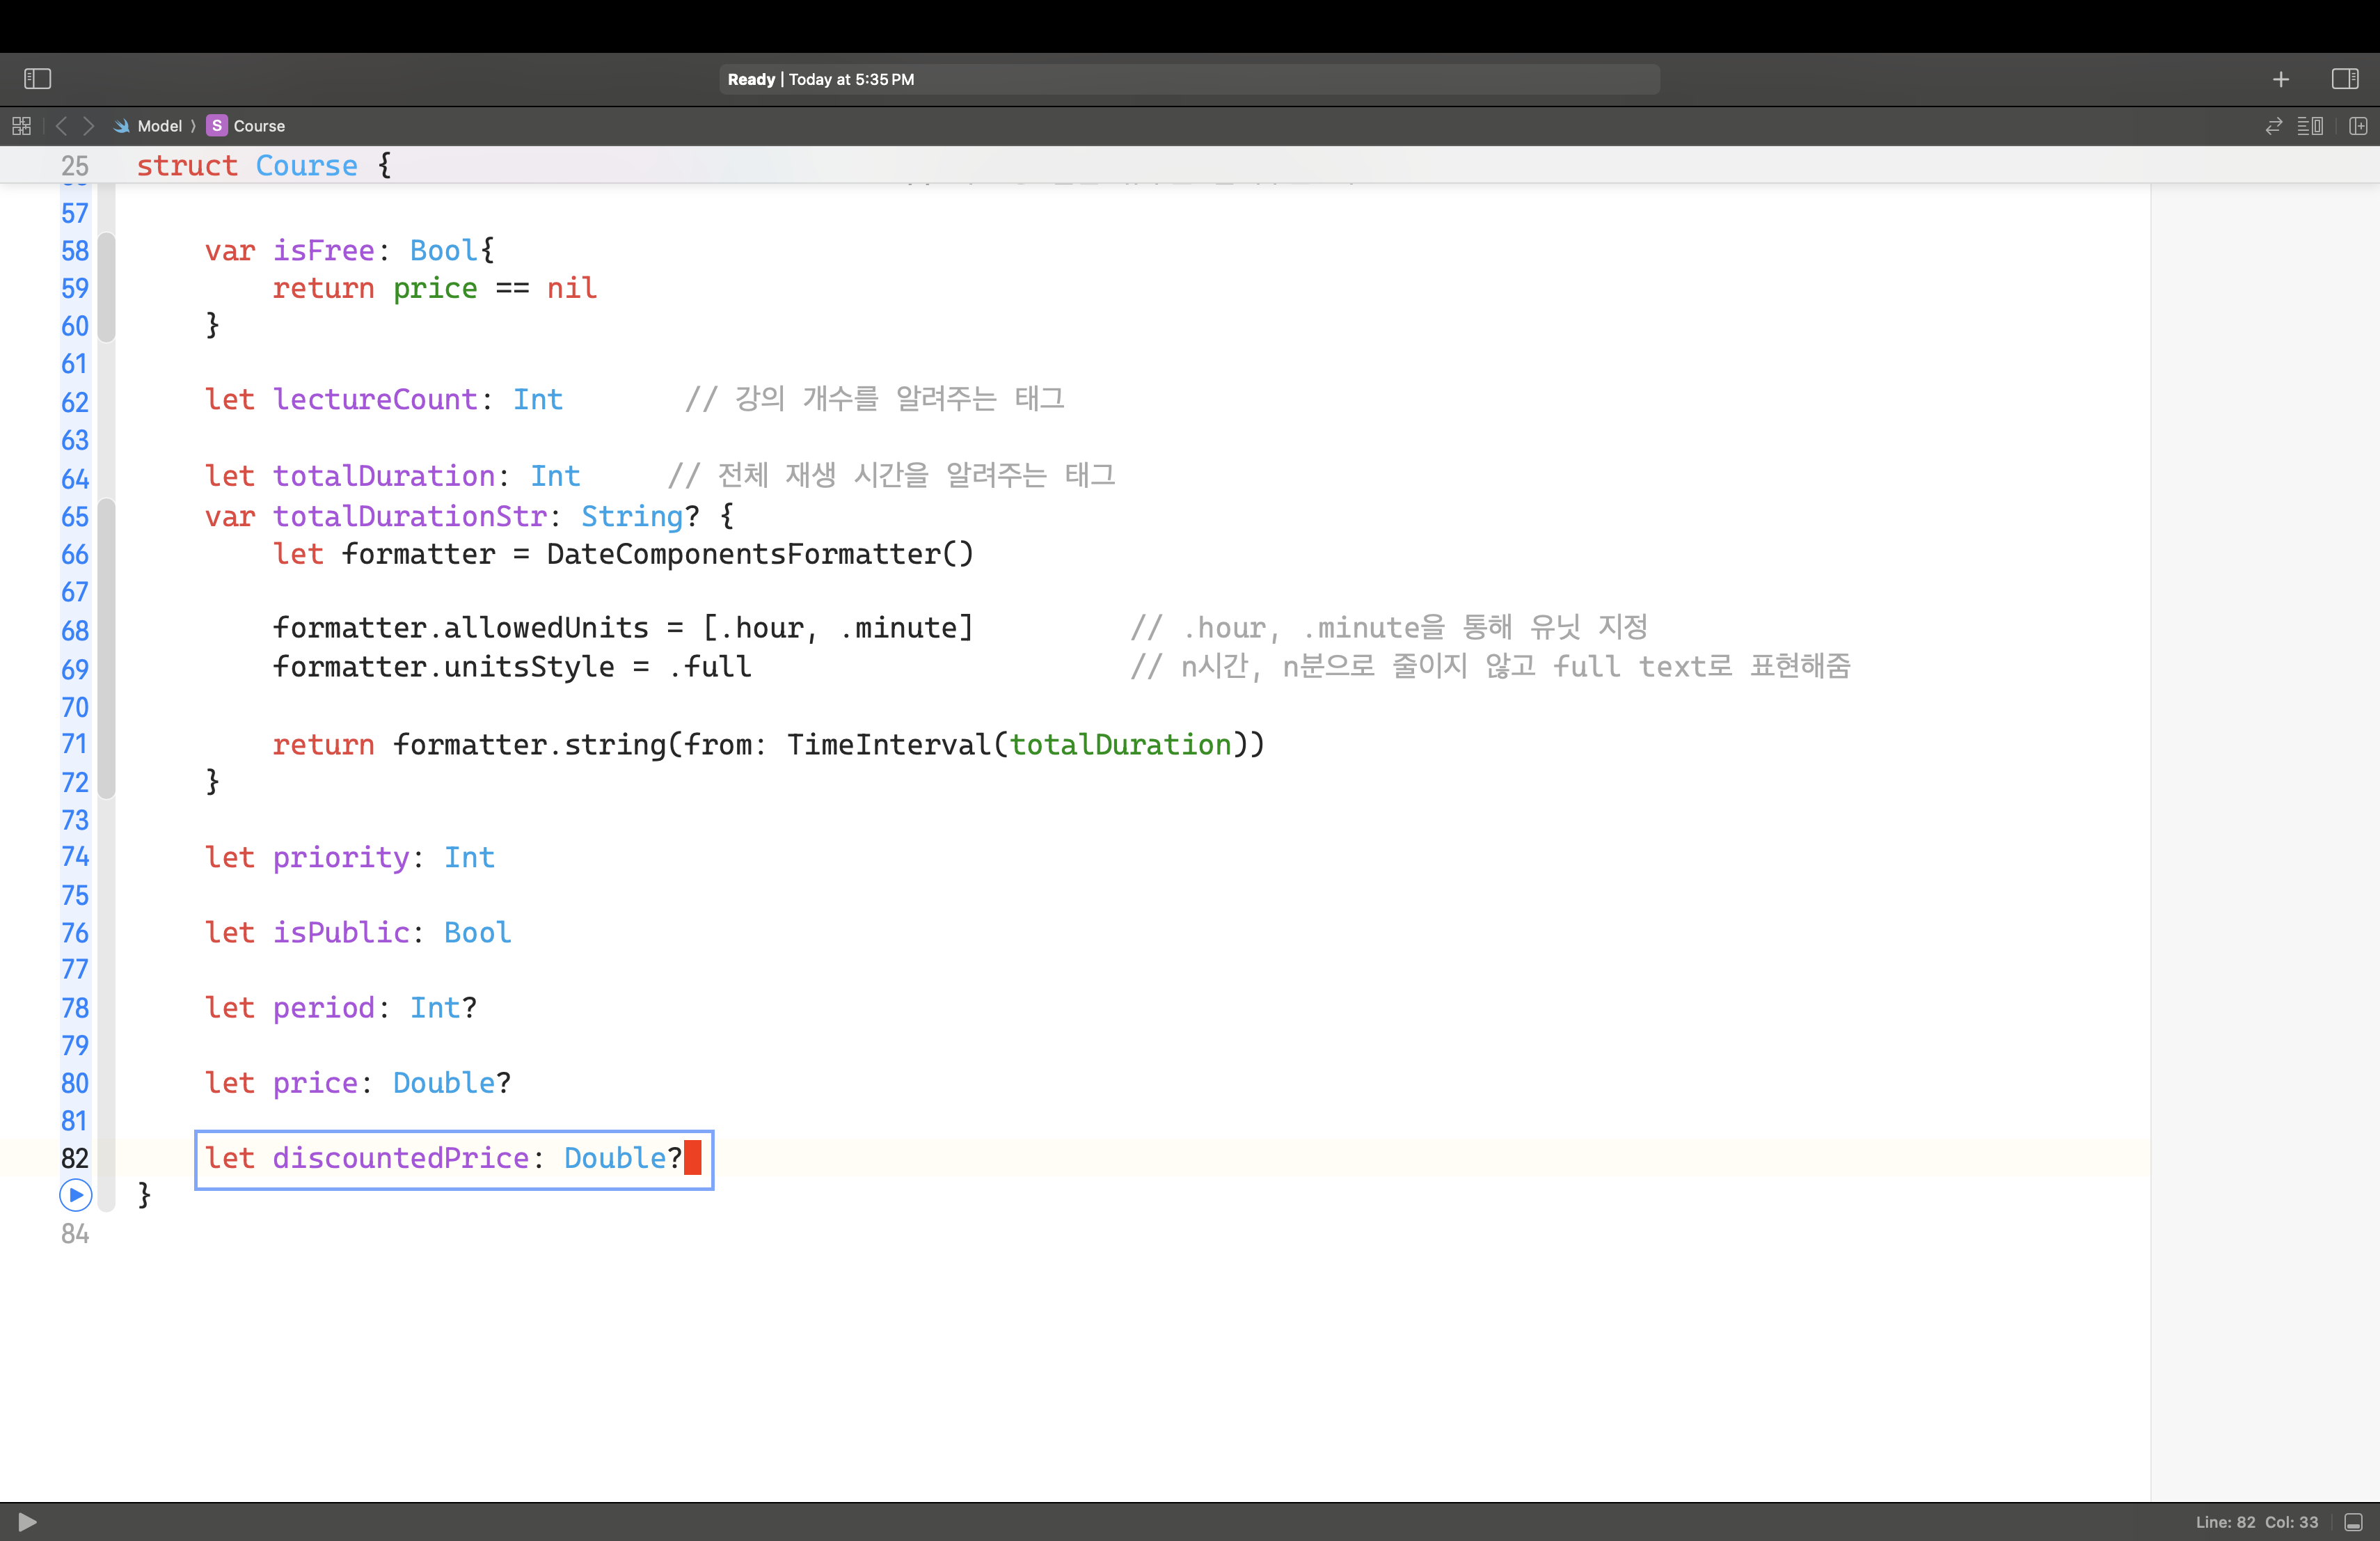Click the totalDurationStr code folding ribbon
2380x1541 pixels.
point(106,648)
